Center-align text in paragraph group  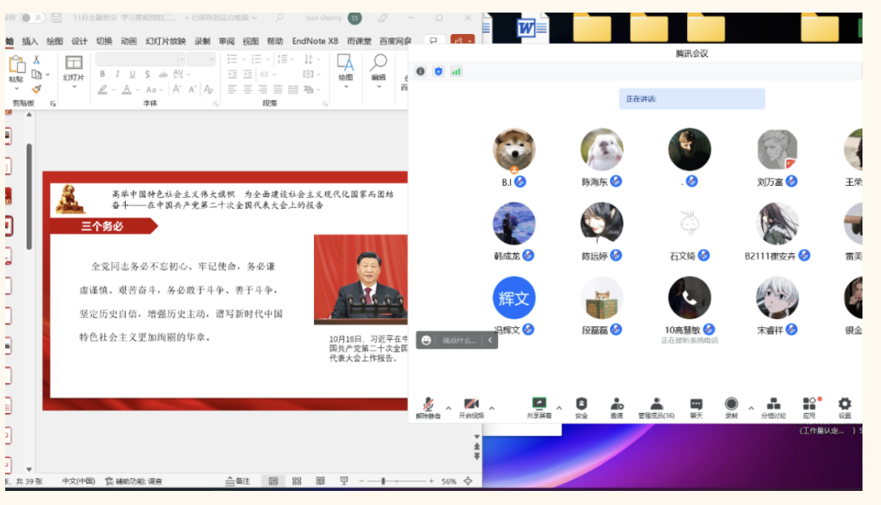pyautogui.click(x=247, y=90)
